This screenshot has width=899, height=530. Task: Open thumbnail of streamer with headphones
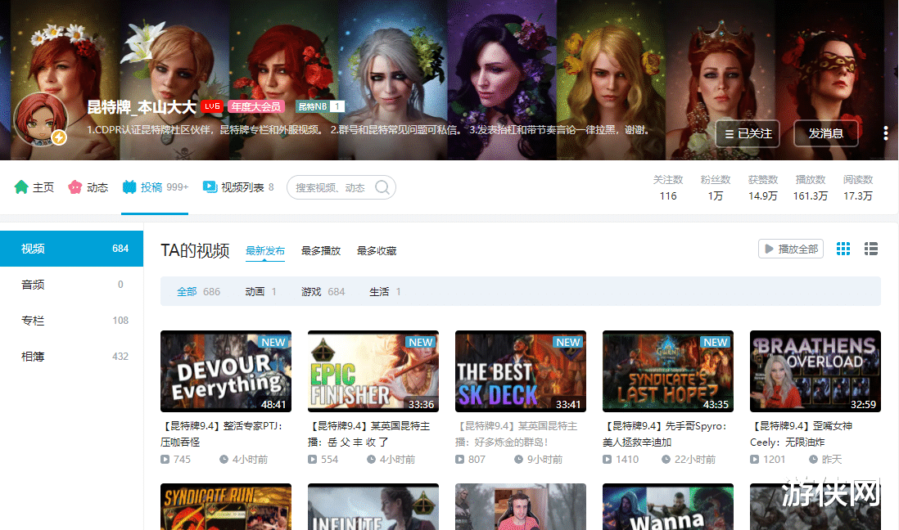(x=521, y=507)
